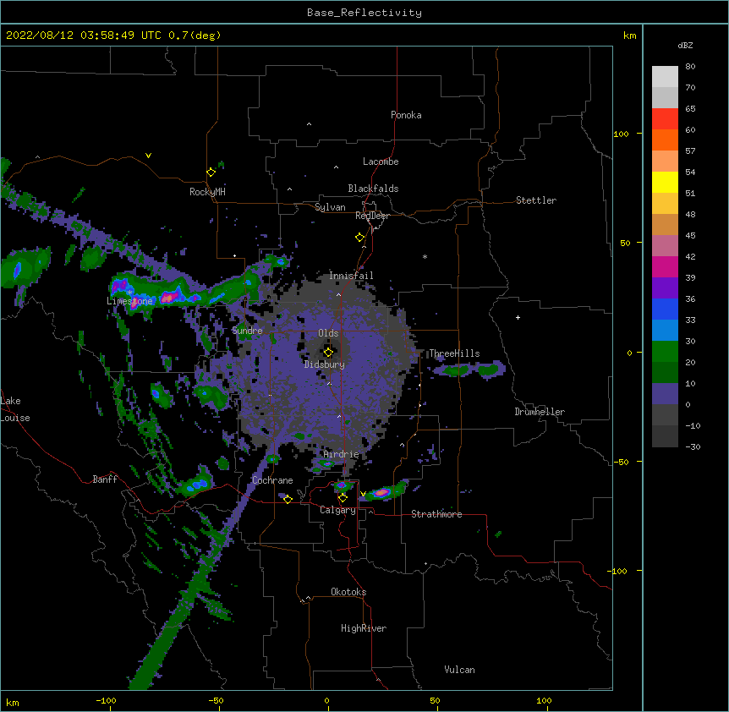Click the Airdrie label
The image size is (729, 712).
pyautogui.click(x=342, y=454)
